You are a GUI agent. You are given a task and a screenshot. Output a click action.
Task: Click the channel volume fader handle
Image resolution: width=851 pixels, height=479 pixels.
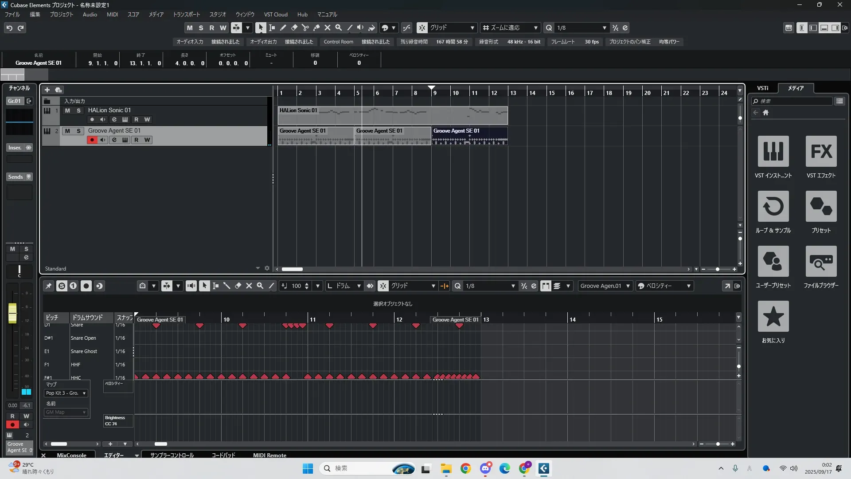(12, 313)
